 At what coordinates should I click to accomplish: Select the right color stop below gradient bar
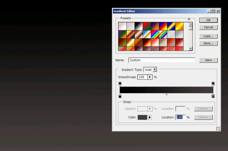click(213, 96)
